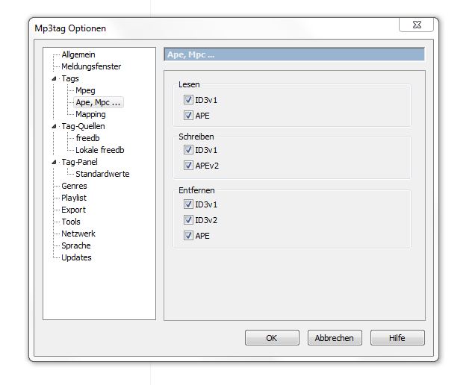
Task: Open freedb settings
Action: pyautogui.click(x=87, y=138)
